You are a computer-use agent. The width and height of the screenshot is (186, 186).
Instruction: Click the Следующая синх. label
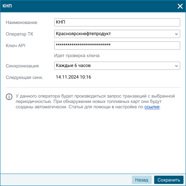click(x=24, y=77)
